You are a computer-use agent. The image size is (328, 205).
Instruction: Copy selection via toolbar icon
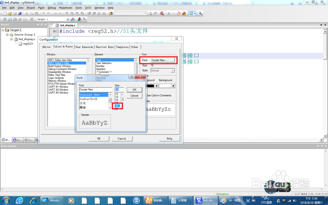31,13
